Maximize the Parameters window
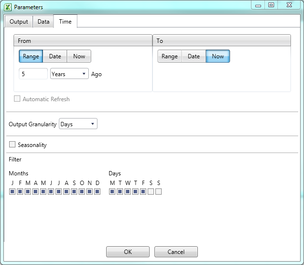Viewport: 304px width, 265px height. 271,5
